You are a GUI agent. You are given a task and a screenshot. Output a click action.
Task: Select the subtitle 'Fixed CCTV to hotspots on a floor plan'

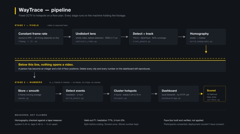41,15
